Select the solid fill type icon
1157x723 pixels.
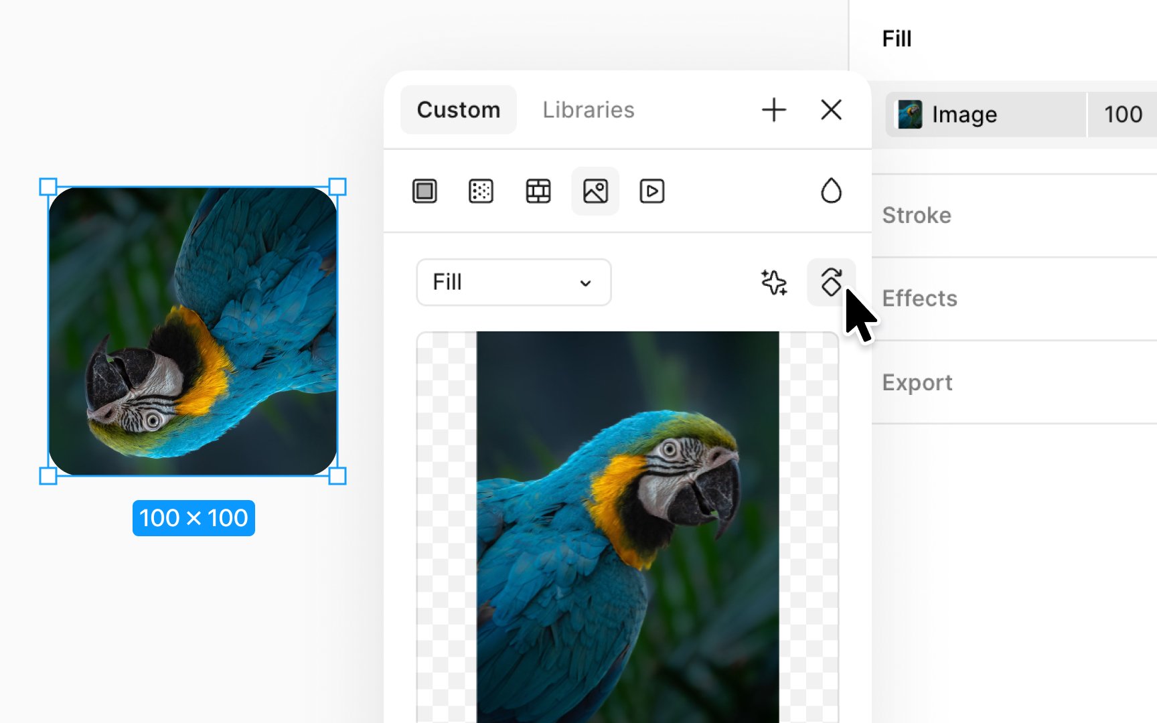pos(425,191)
